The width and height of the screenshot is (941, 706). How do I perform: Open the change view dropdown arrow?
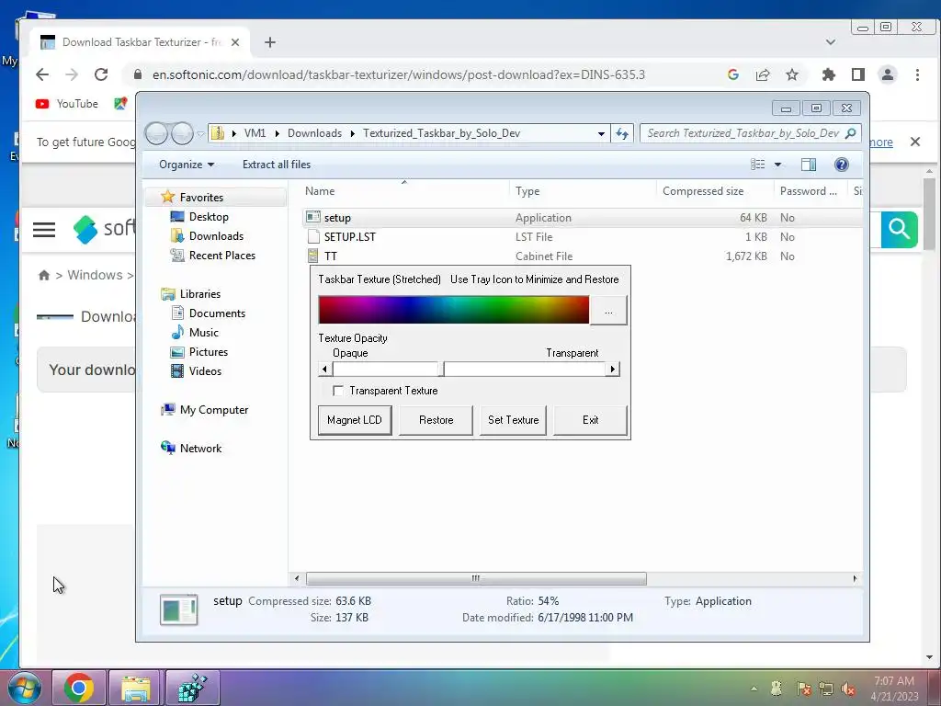click(777, 165)
